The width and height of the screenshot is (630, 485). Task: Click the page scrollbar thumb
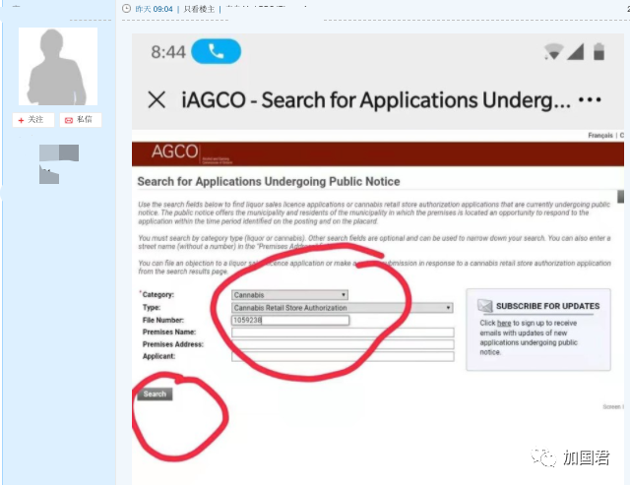(x=620, y=197)
